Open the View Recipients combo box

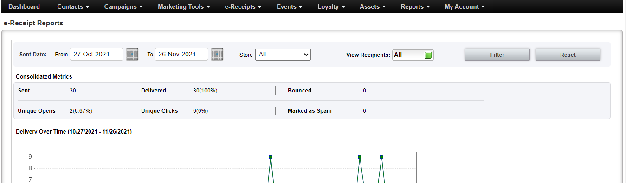tap(413, 55)
